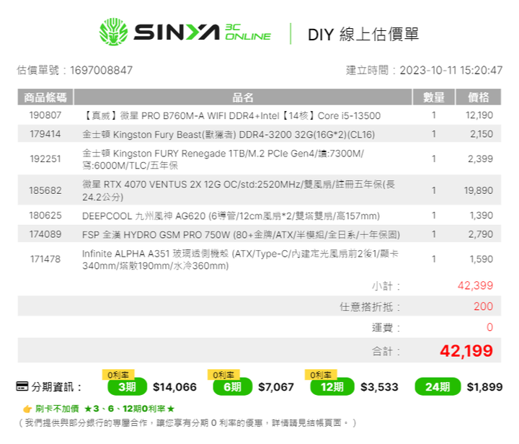Screen dimensions: 519x444
Task: Click the price 1,590
Action: pyautogui.click(x=482, y=259)
